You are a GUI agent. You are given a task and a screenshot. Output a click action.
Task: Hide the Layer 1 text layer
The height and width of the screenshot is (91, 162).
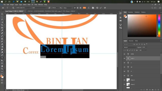(125, 58)
